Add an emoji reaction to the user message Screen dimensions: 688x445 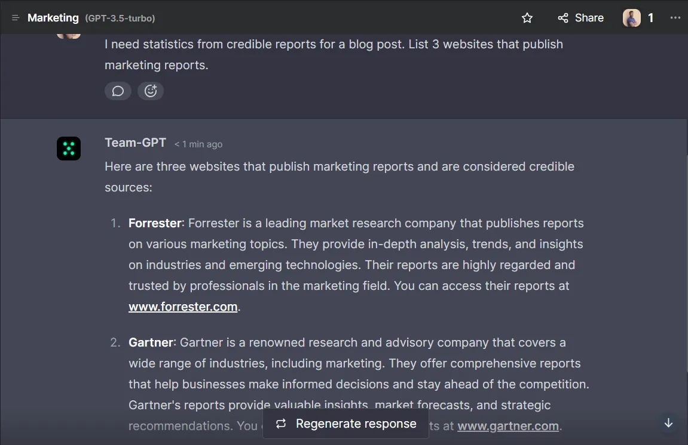click(x=150, y=91)
